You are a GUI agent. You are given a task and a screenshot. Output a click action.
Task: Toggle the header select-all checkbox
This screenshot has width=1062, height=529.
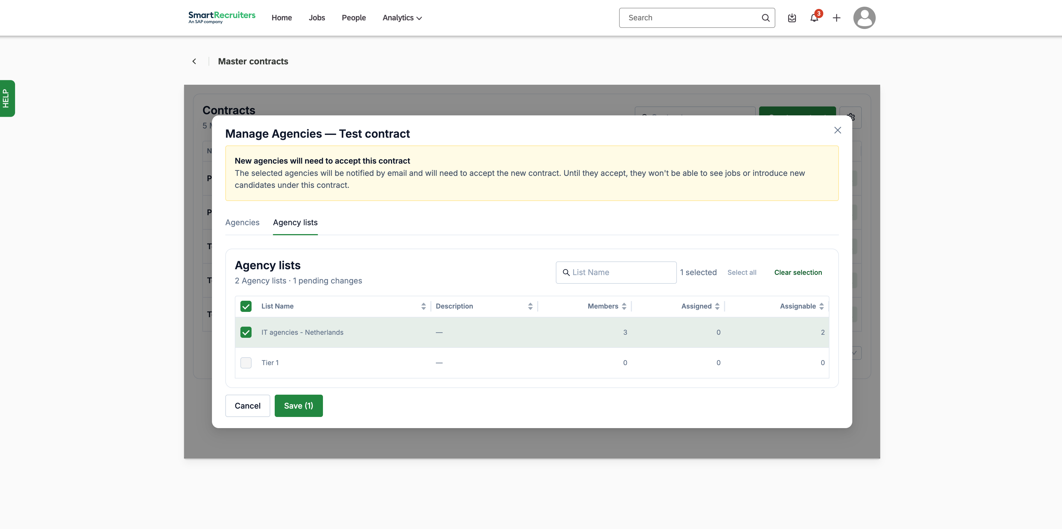point(246,306)
